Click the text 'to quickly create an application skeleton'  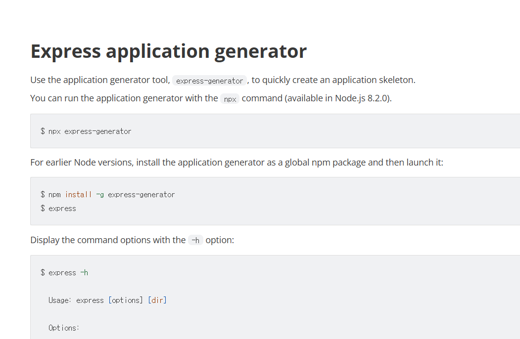[x=333, y=80]
